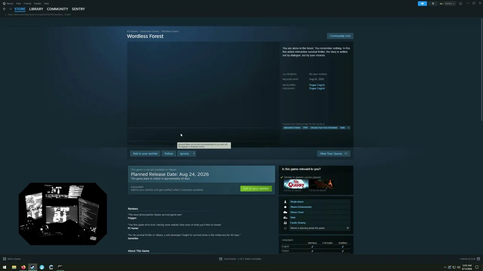483x271 pixels.
Task: Go back with the left arrow
Action: (5, 9)
